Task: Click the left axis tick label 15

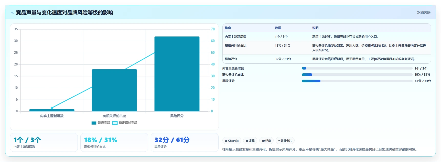Action: 16,76
